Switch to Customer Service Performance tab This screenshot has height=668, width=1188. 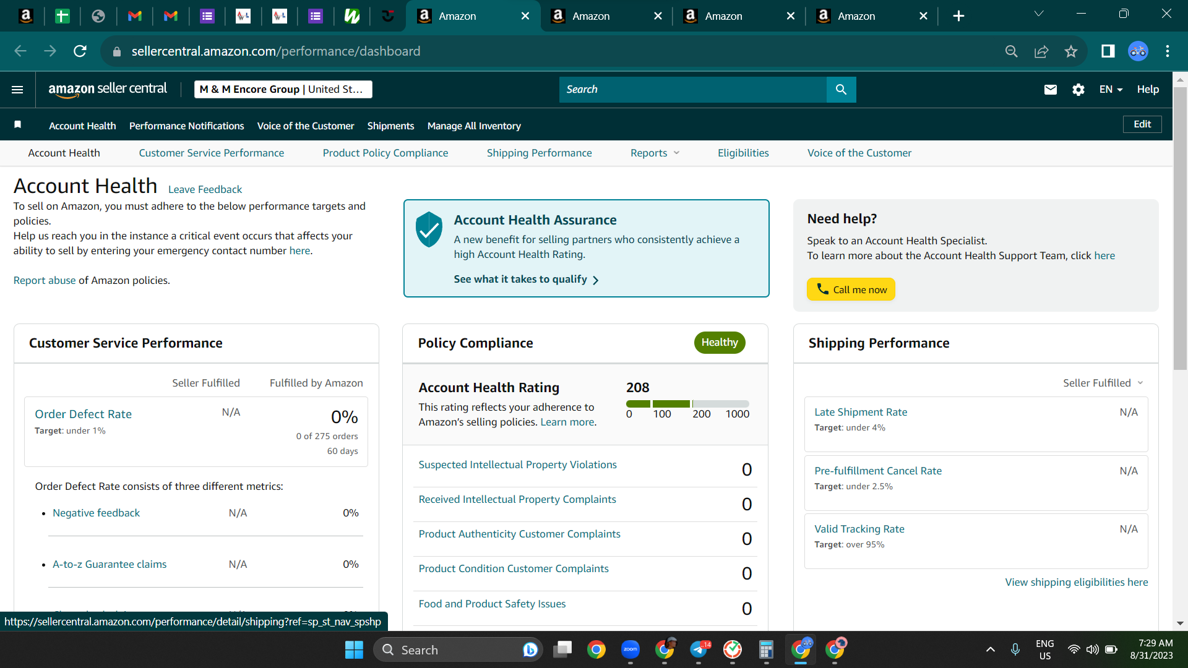coord(212,153)
